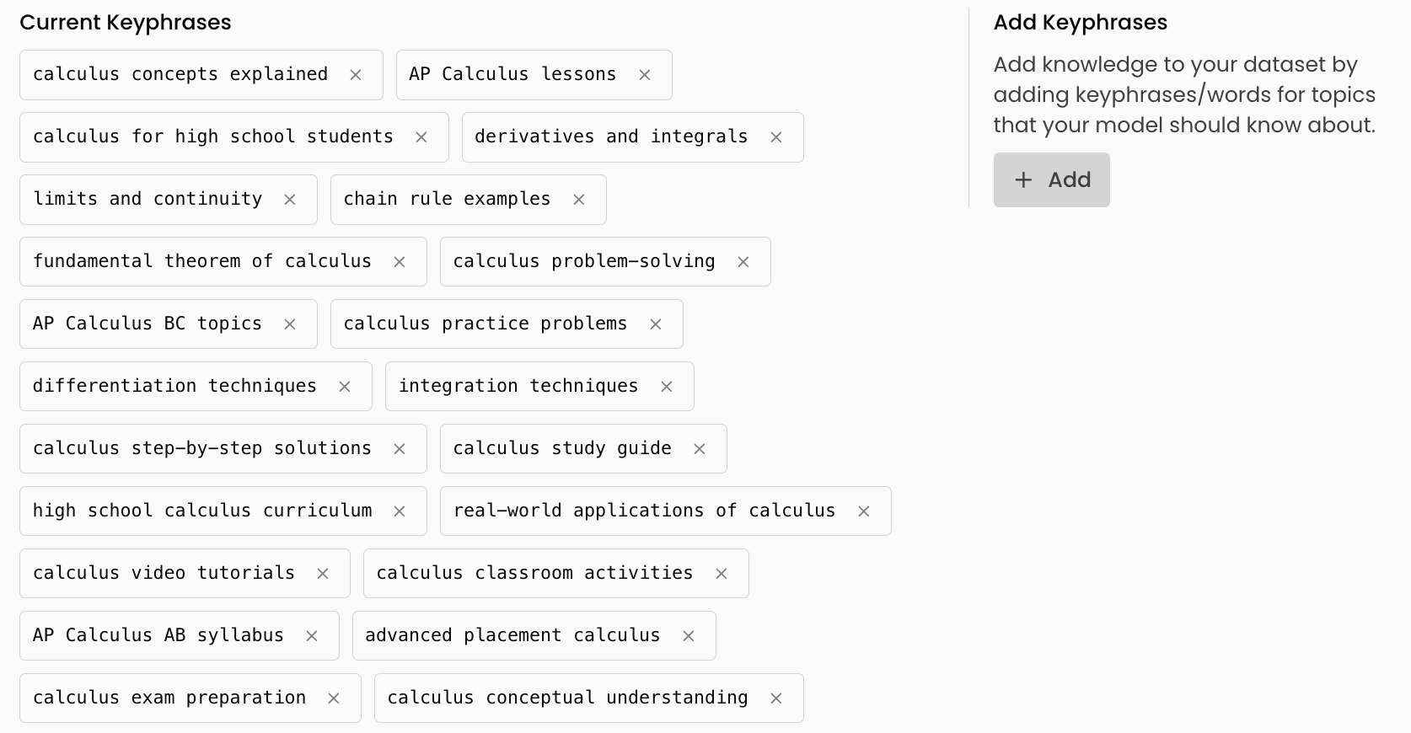Remove 'advanced placement calculus' keyphrase
1411x733 pixels.
tap(689, 636)
